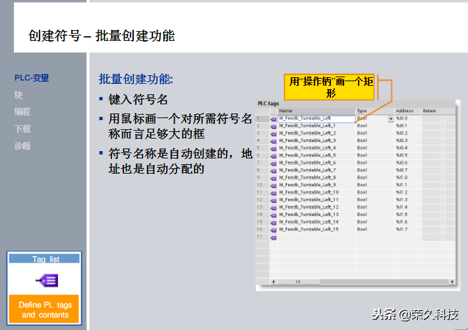
Task: Click the address cell %I0.7
Action: [x=408, y=170]
